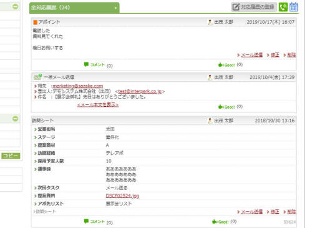This screenshot has height=228, width=312.
Task: Click the date 2019/10/17(木) 16:07
Action: pos(270,22)
